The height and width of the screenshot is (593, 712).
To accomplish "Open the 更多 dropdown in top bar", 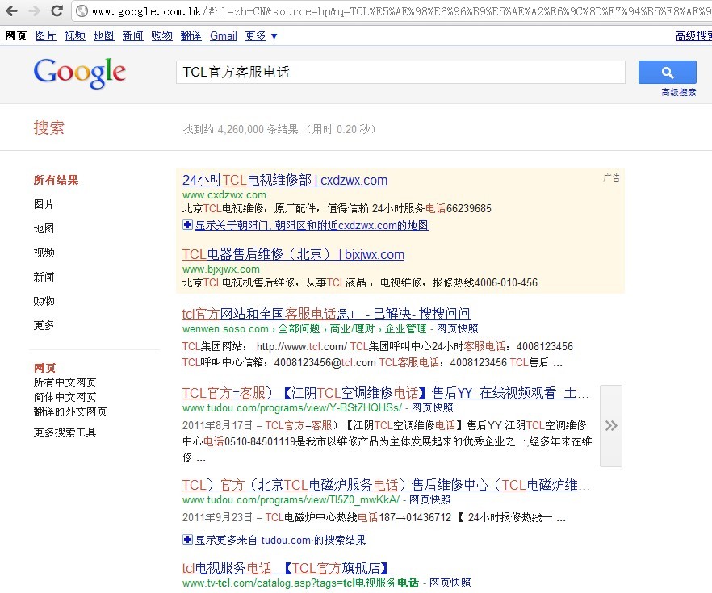I will click(x=261, y=35).
